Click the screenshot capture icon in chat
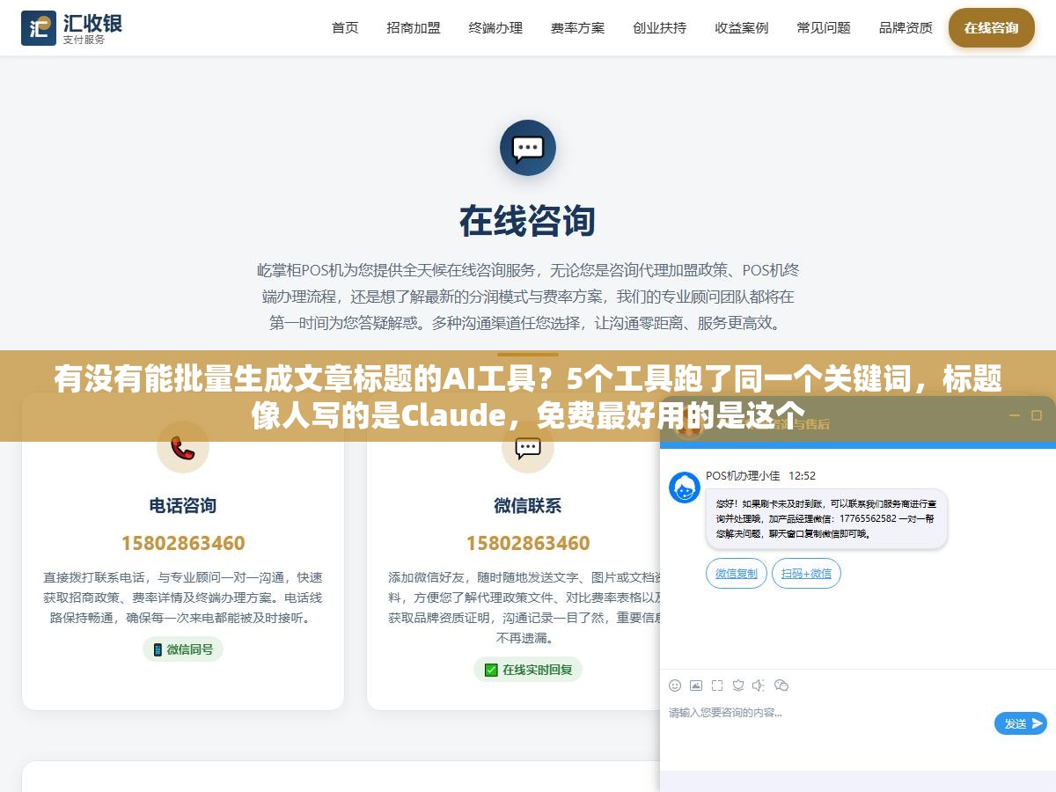Viewport: 1056px width, 792px height. [x=717, y=686]
